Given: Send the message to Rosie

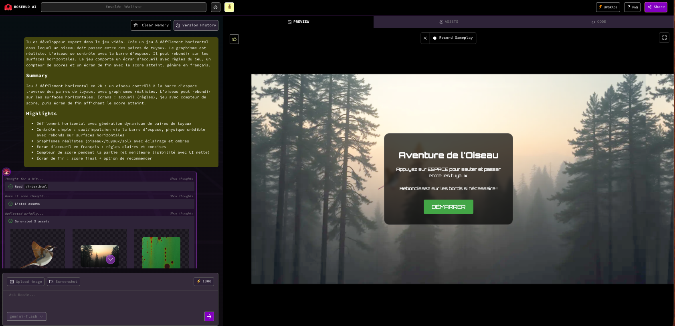Looking at the screenshot, I should click(209, 316).
